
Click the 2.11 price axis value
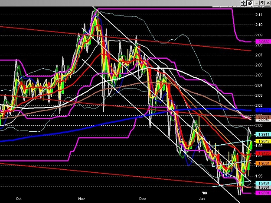click(x=259, y=15)
